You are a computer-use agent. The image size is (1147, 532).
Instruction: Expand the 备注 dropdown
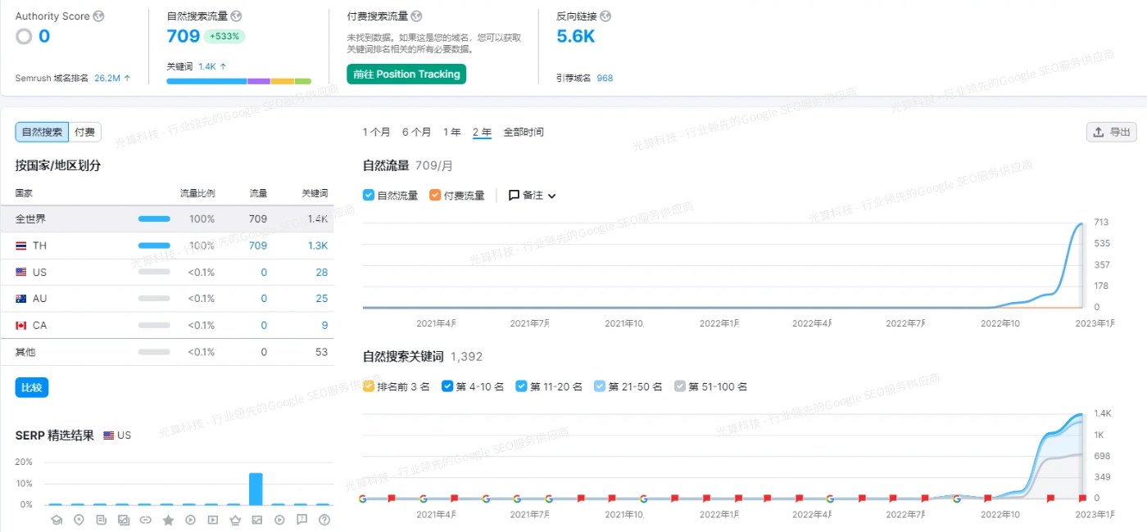[x=551, y=196]
